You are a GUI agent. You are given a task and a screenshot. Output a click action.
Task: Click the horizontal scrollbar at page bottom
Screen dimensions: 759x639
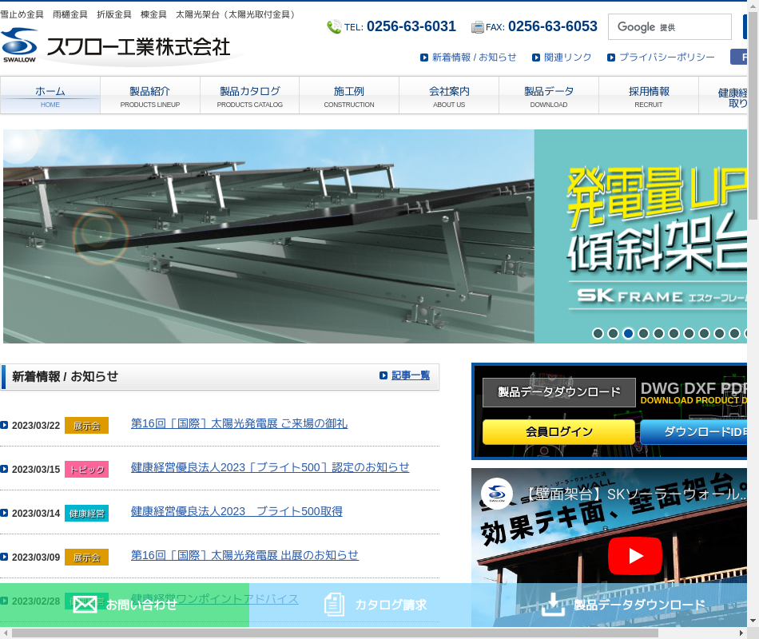tap(336, 633)
